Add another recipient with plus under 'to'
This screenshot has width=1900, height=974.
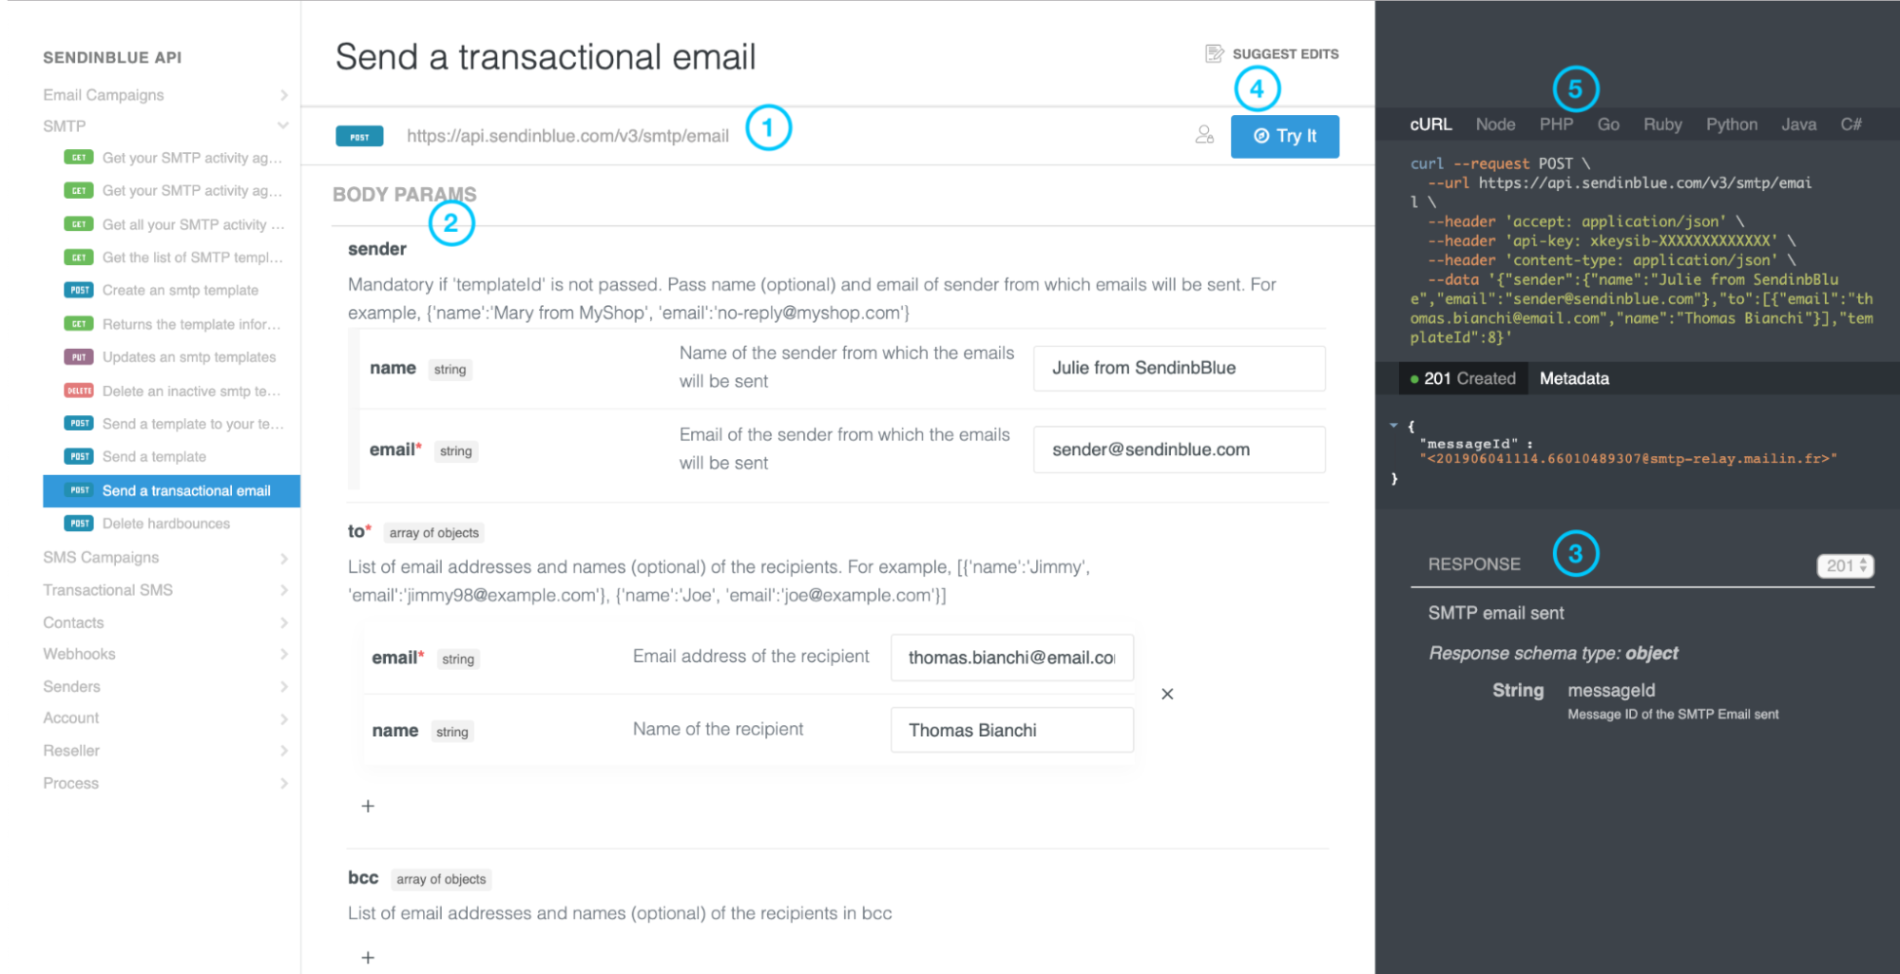pos(368,806)
